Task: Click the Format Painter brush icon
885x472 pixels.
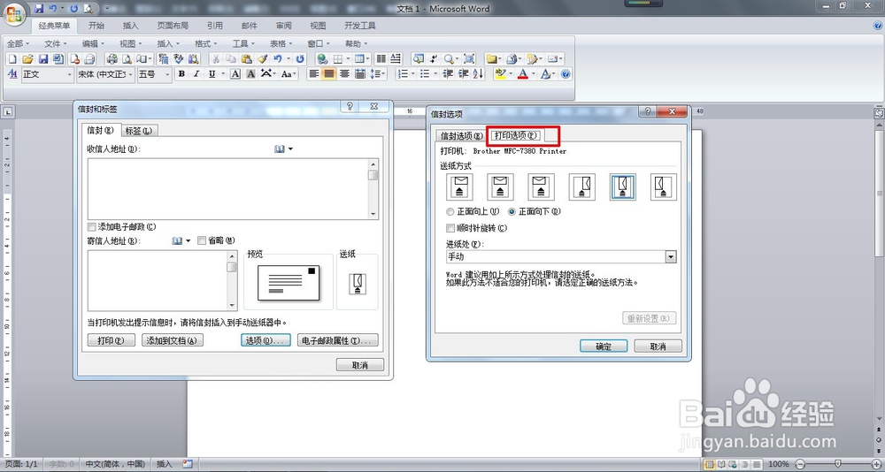Action: point(263,58)
